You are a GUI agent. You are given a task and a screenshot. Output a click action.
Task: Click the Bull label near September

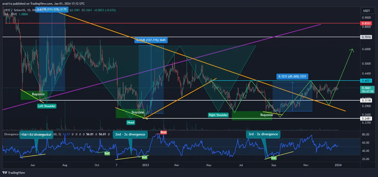point(274,158)
